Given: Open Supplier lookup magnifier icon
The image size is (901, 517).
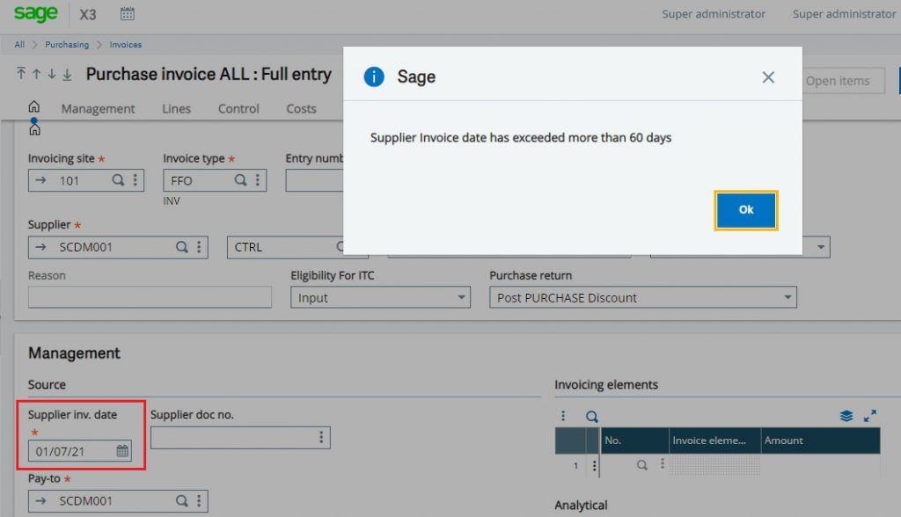Looking at the screenshot, I should 181,247.
